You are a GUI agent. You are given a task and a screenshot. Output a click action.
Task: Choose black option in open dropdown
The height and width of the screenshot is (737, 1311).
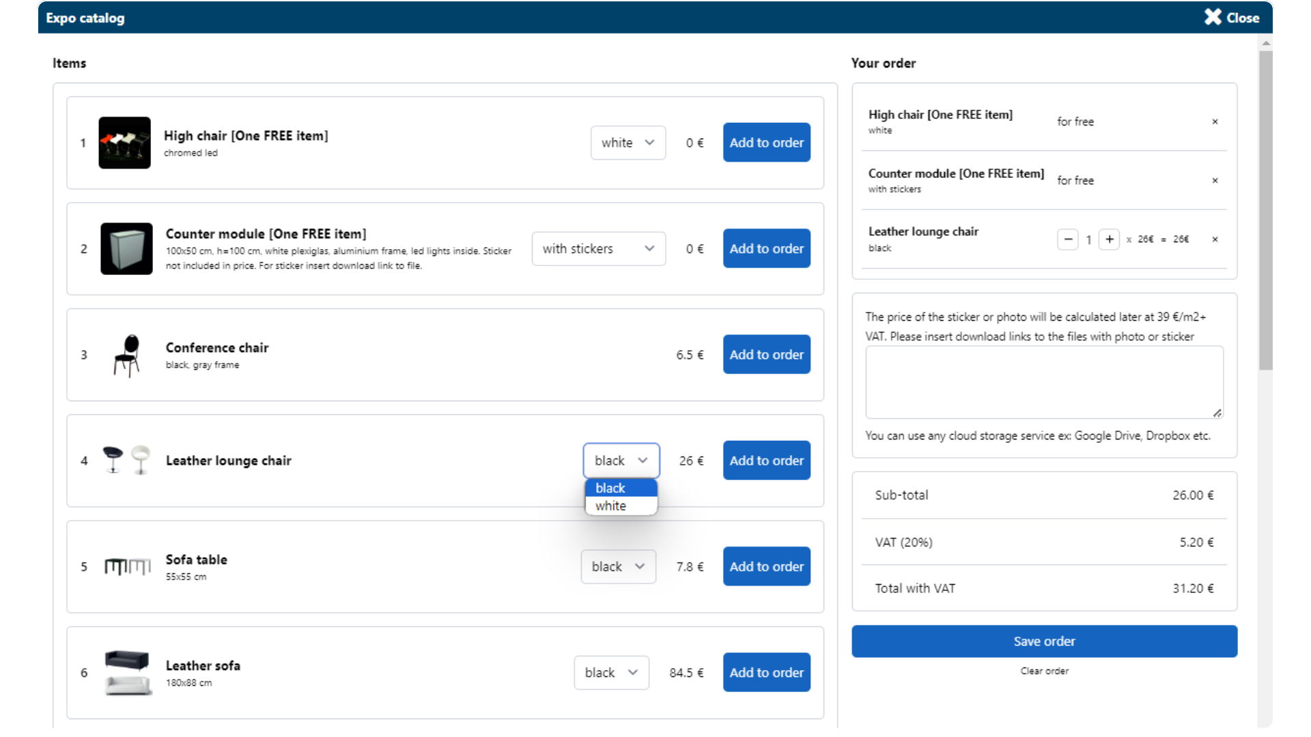[620, 488]
